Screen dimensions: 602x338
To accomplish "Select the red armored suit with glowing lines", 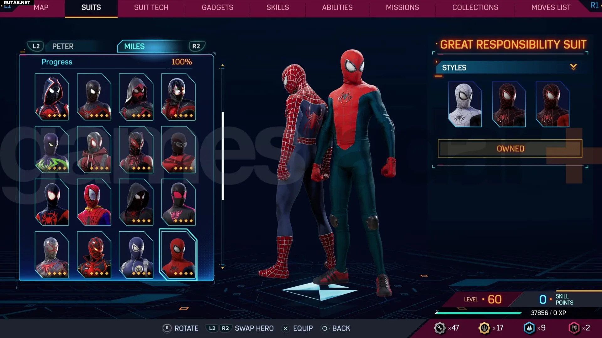I will click(94, 254).
